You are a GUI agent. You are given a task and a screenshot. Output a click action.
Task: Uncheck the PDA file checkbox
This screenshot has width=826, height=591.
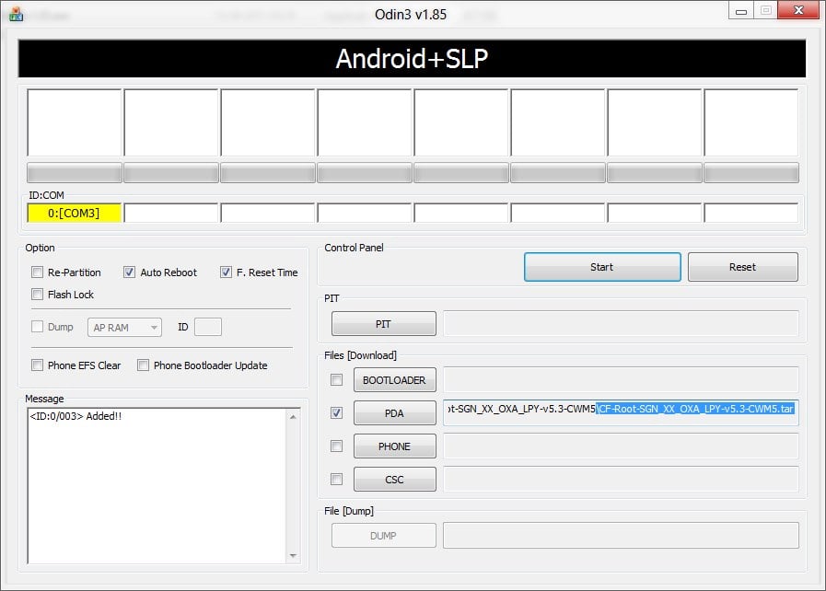pyautogui.click(x=336, y=412)
